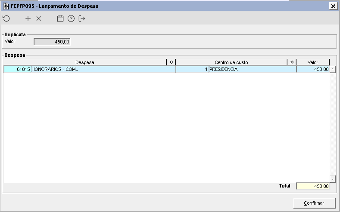Screen dimensions: 340x212
Task: Click row value cell 450,00
Action: tap(313, 69)
